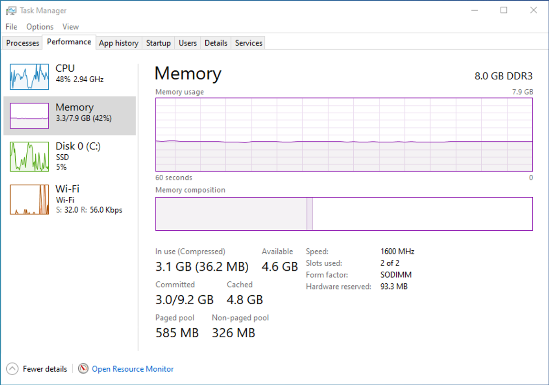
Task: Select the Wi-Fi network graph thumbnail
Action: [x=29, y=199]
